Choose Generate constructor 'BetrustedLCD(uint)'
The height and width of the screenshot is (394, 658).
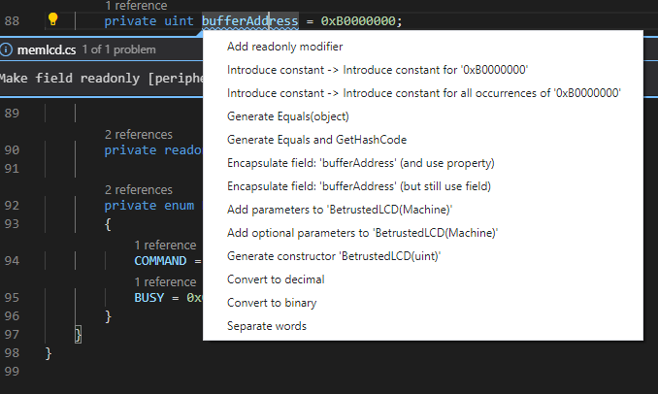[x=334, y=256]
